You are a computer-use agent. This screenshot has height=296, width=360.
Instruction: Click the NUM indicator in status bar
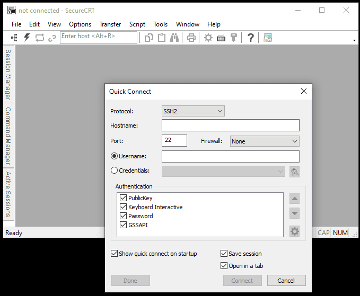click(x=340, y=232)
